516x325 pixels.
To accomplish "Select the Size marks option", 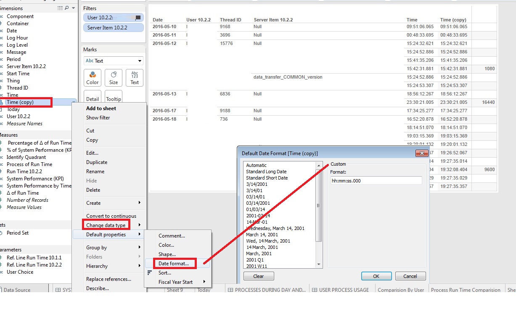I will [113, 77].
